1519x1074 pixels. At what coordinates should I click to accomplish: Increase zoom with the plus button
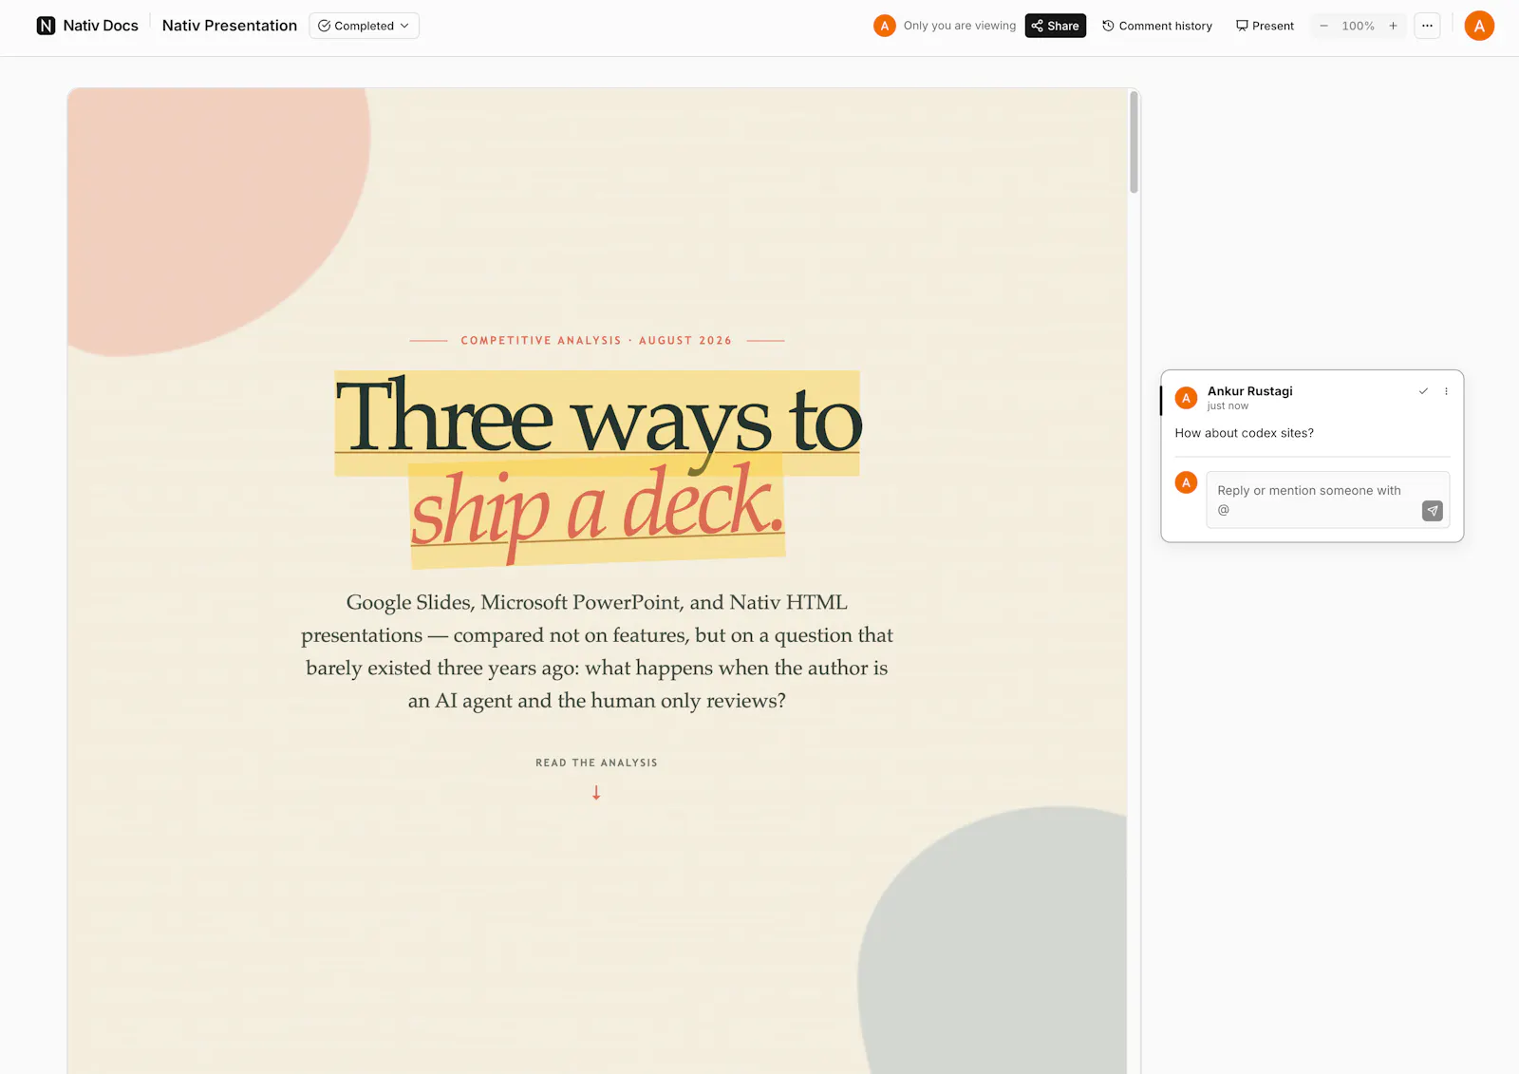(1393, 26)
